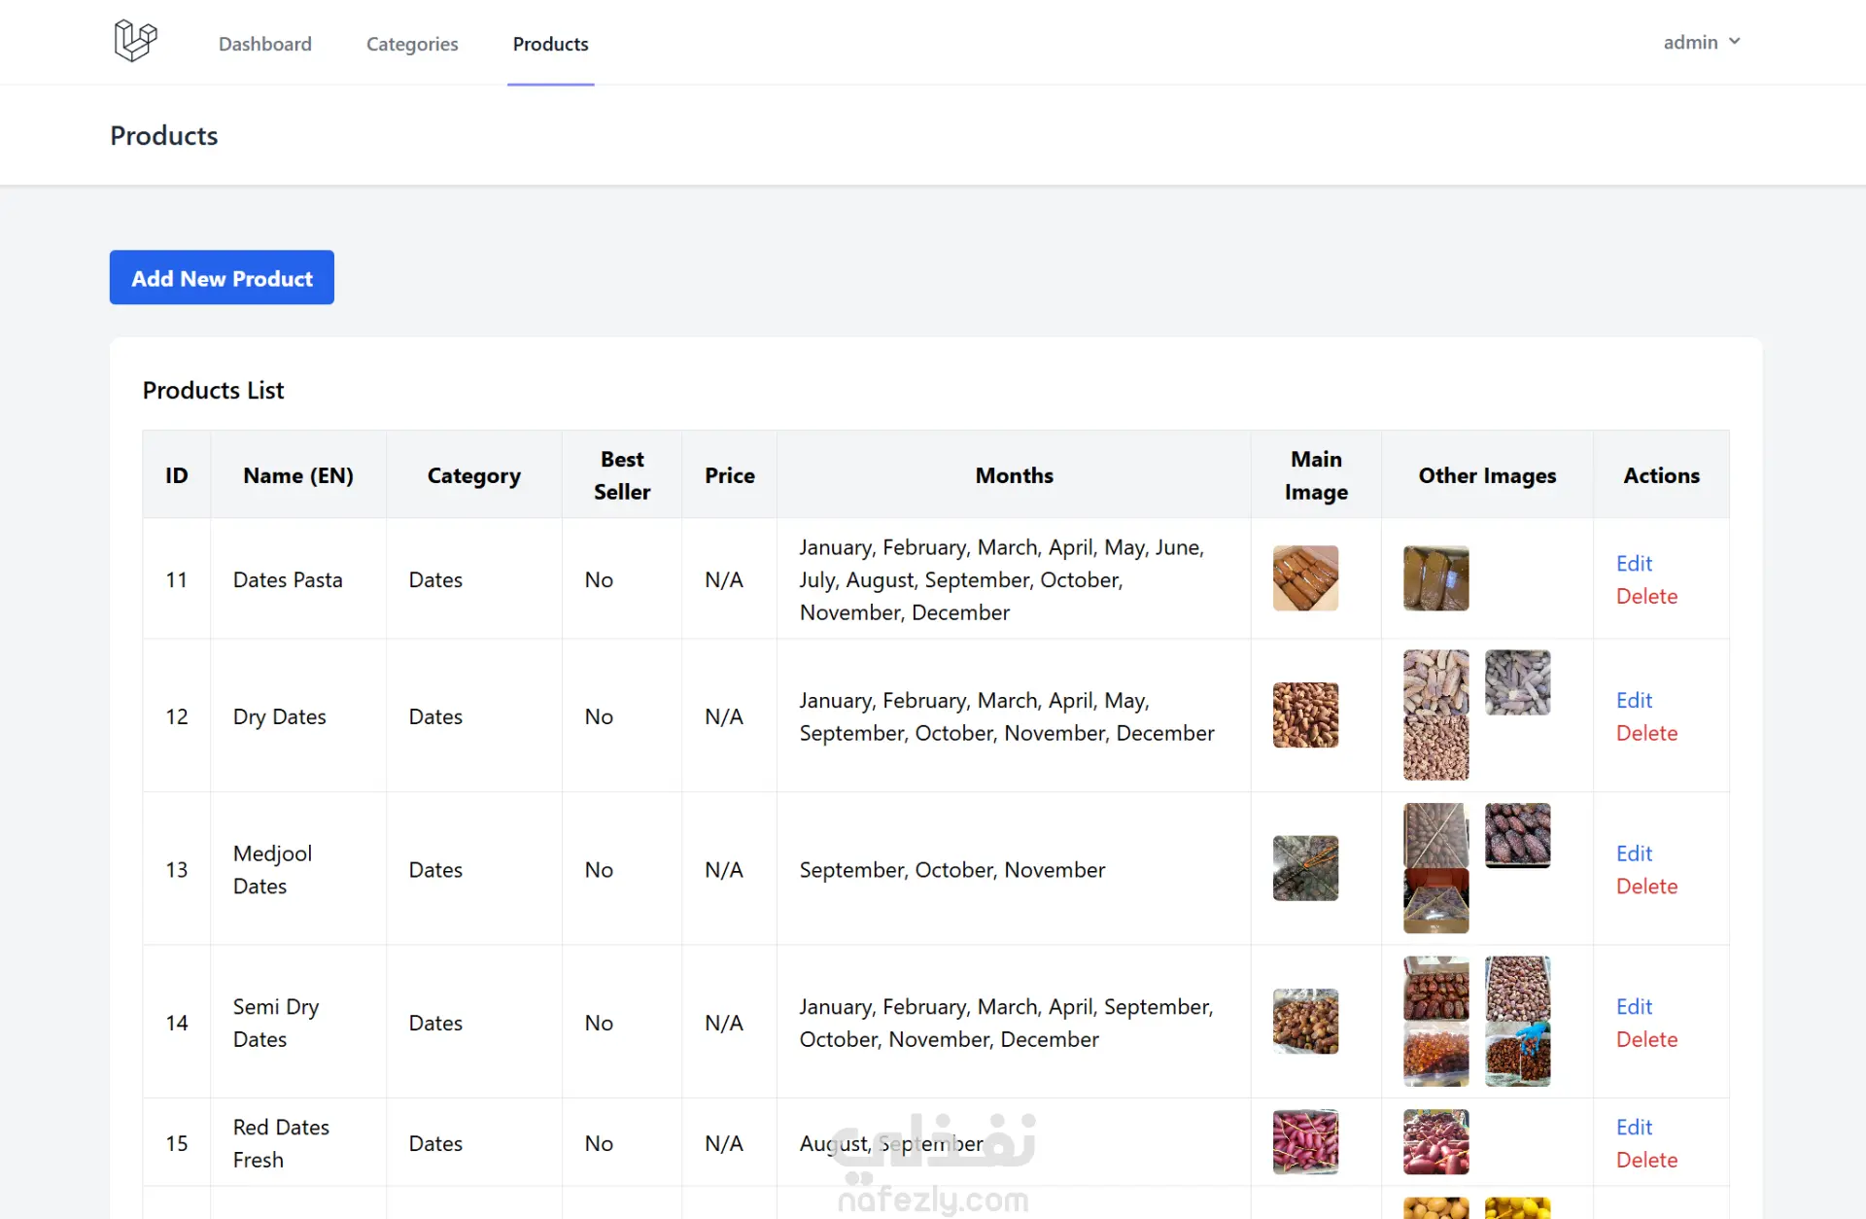Delete the Red Dates Fresh product

coord(1646,1160)
